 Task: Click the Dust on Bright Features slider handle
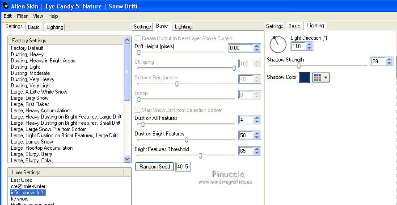[x=186, y=140]
